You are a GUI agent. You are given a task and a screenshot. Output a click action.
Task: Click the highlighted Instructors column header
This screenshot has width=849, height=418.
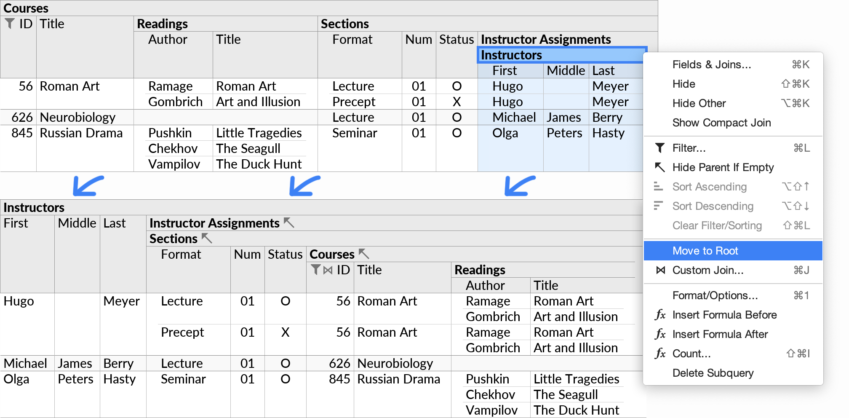pos(561,55)
